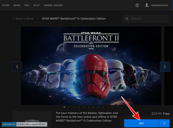Select the last carousel dot
Image resolution: width=173 pixels, height=128 pixels.
[x=118, y=107]
